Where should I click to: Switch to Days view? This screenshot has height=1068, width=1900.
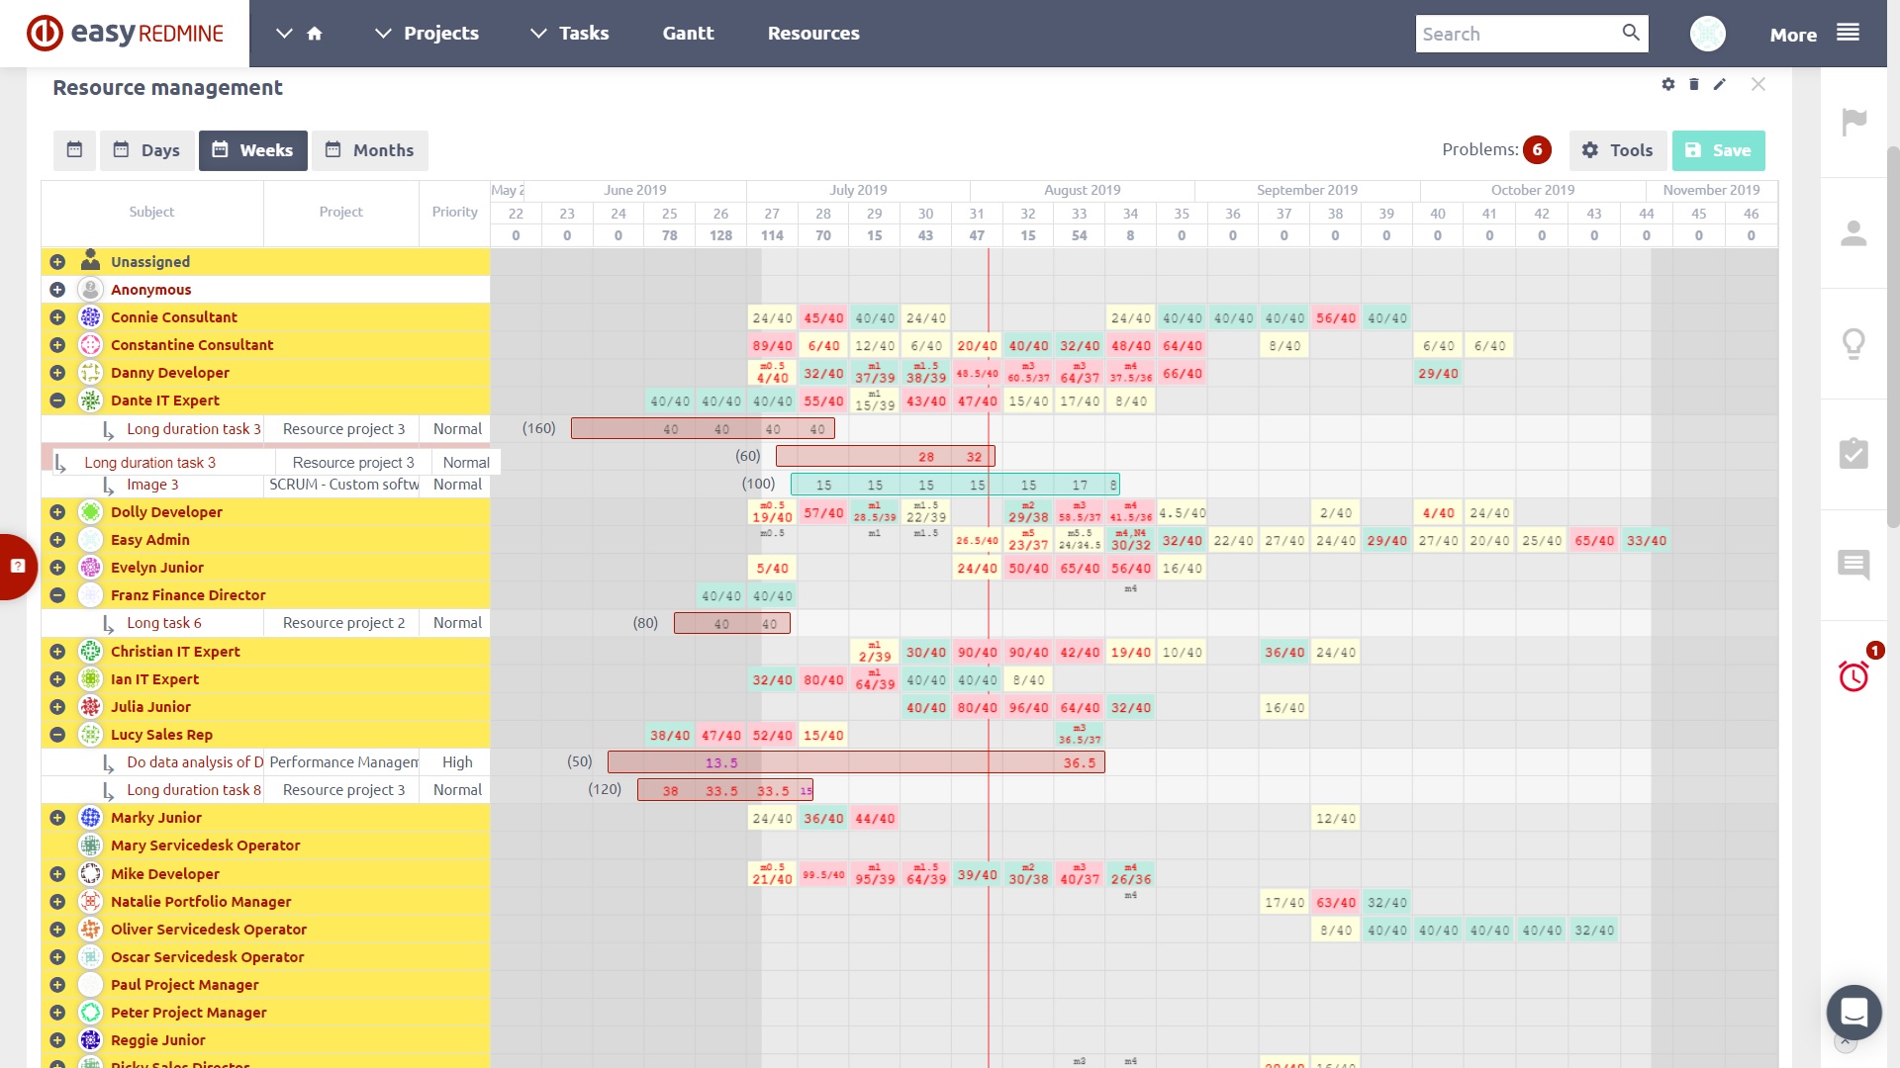point(147,150)
